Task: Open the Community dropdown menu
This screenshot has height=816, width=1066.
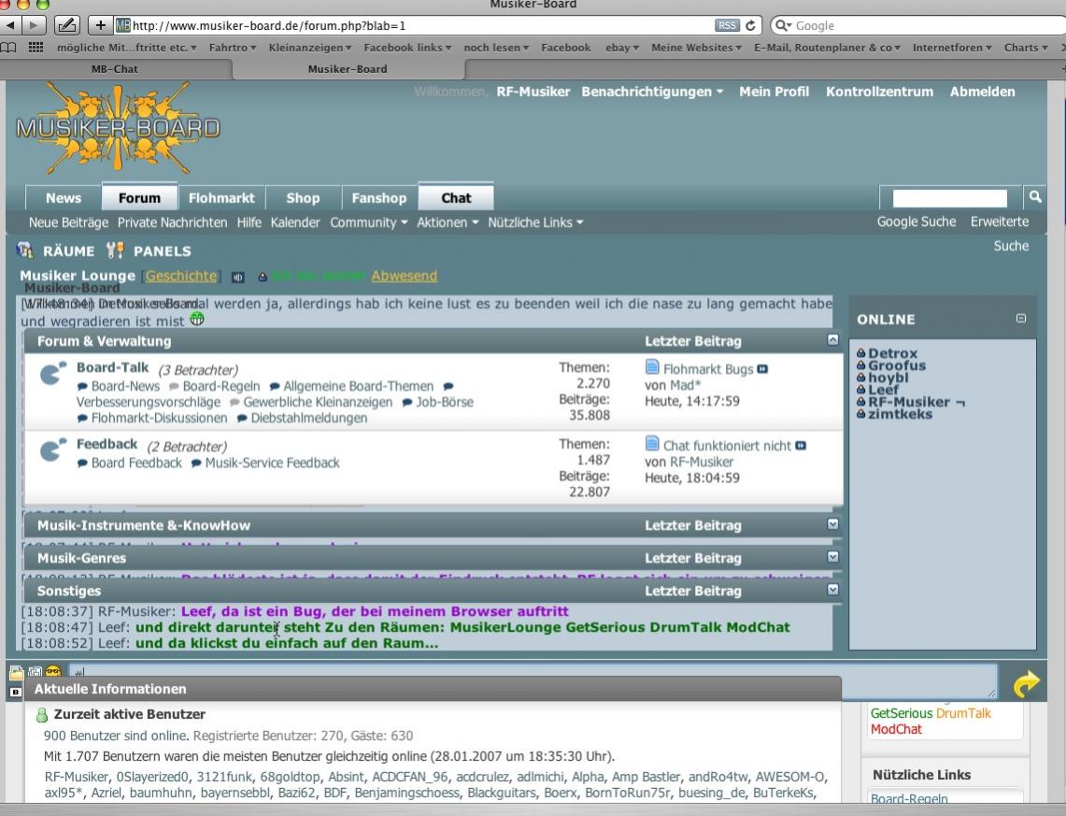Action: (x=368, y=222)
